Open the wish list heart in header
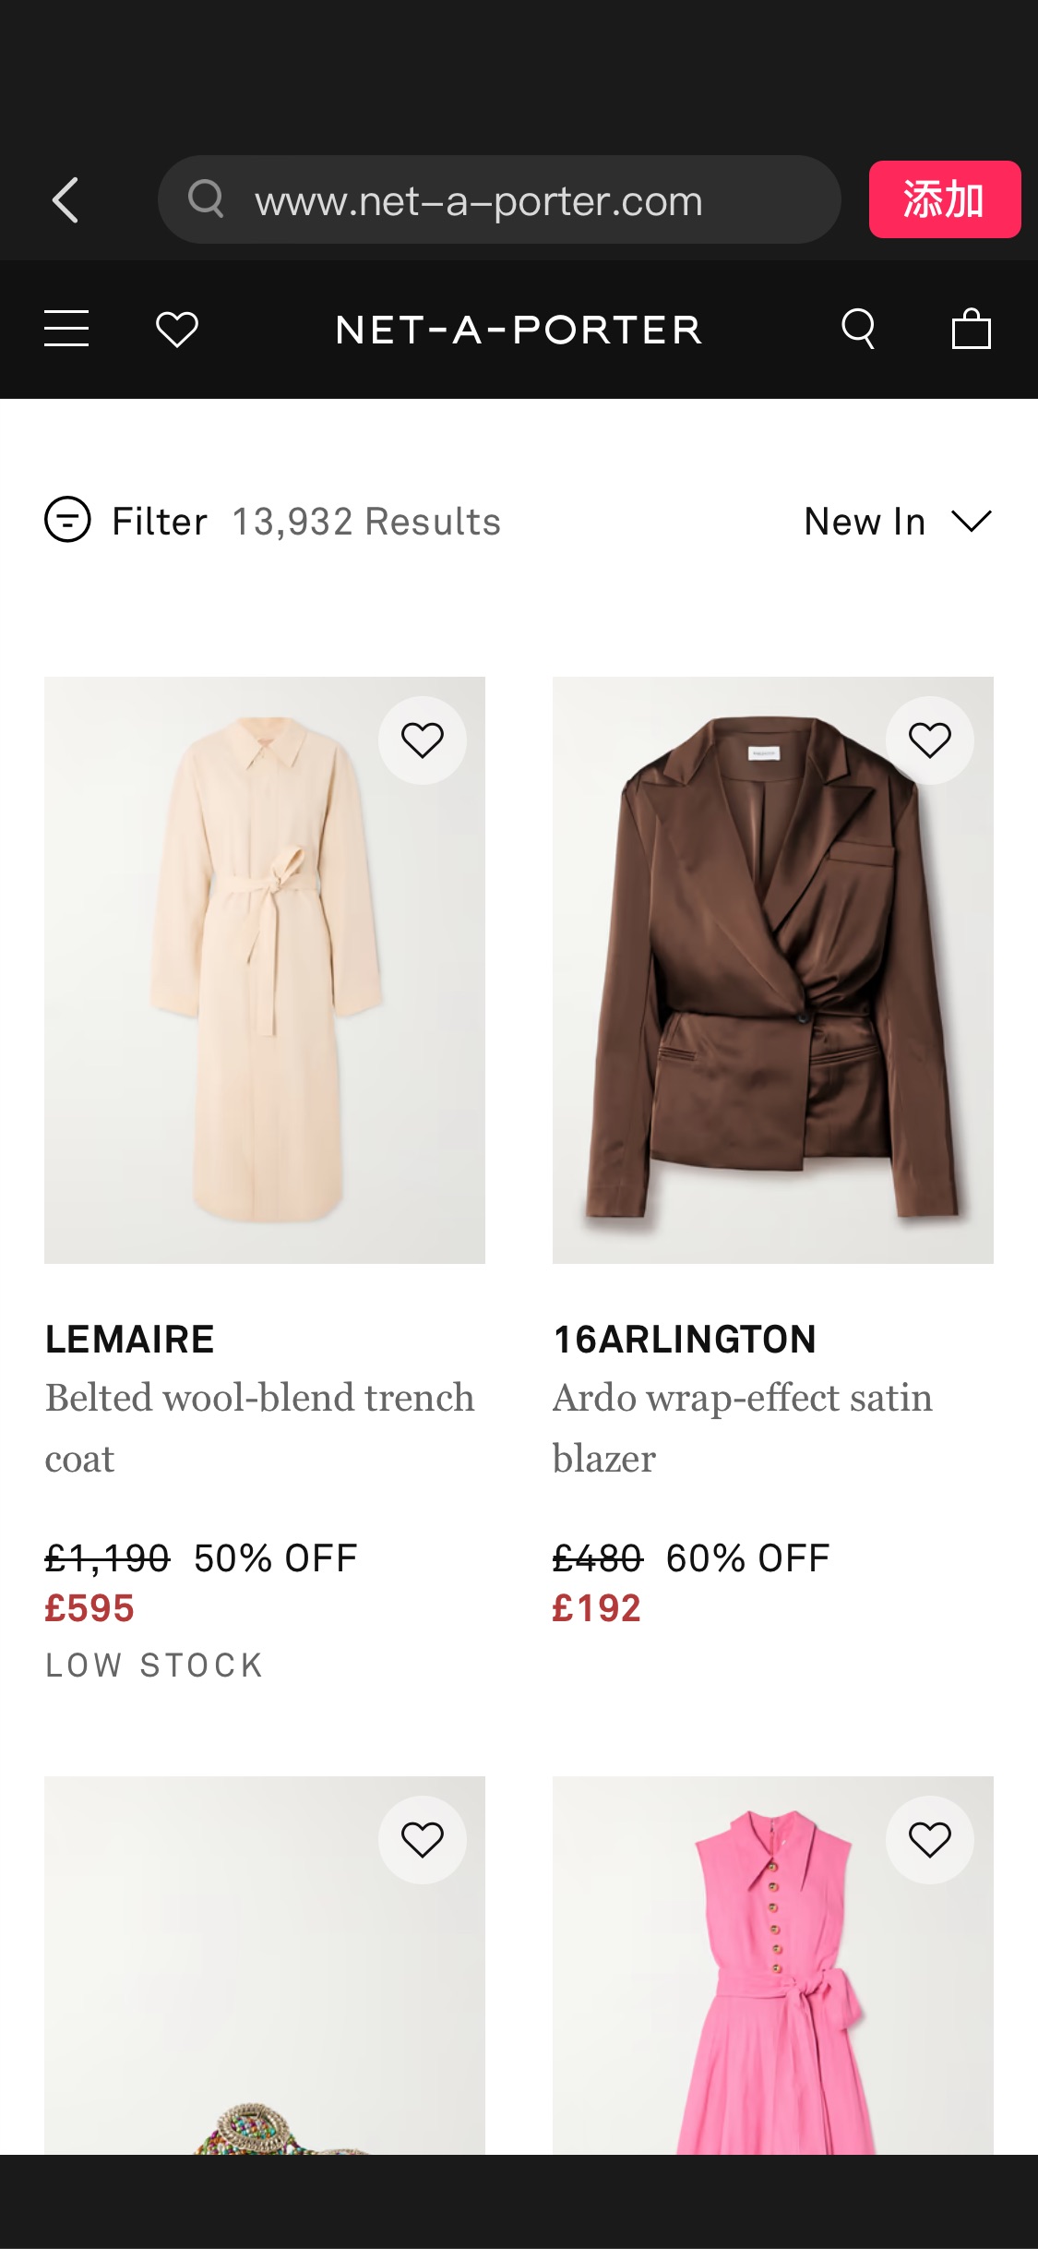The height and width of the screenshot is (2249, 1038). click(x=177, y=330)
